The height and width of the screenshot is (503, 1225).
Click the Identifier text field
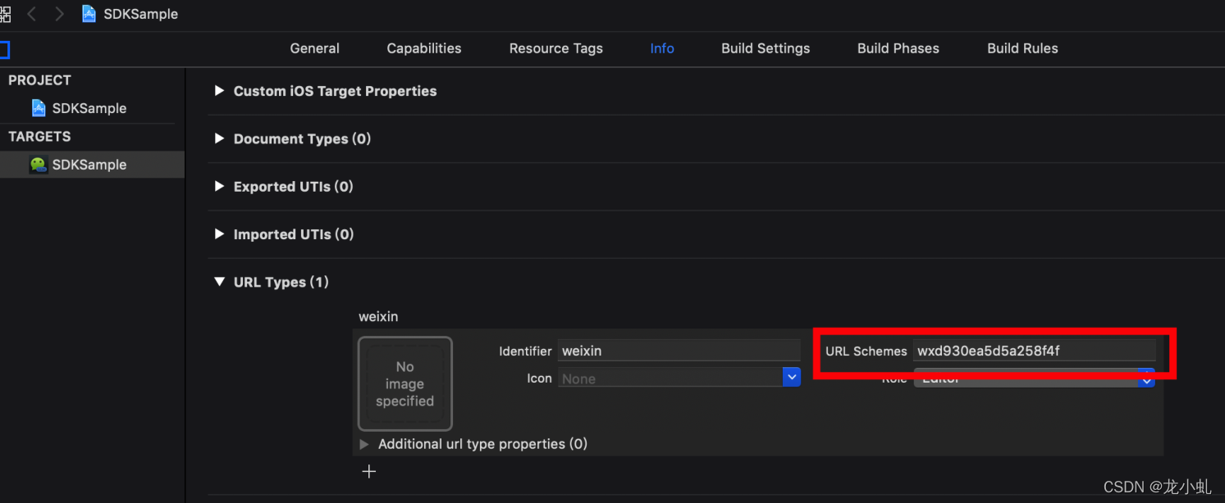click(x=679, y=351)
